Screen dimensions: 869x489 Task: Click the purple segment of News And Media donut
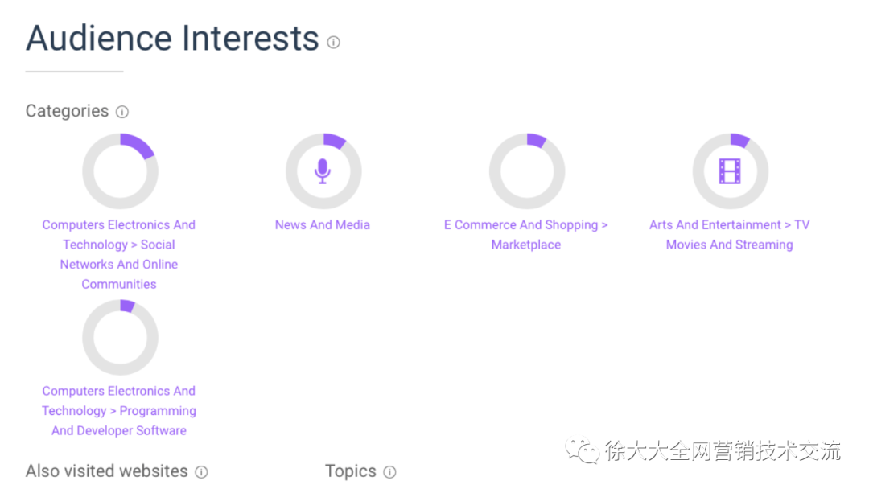pos(335,141)
